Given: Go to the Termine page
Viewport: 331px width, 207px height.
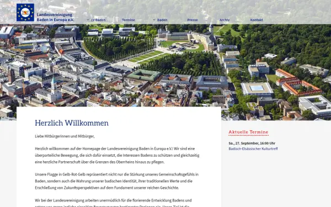Looking at the screenshot, I should click(x=128, y=20).
